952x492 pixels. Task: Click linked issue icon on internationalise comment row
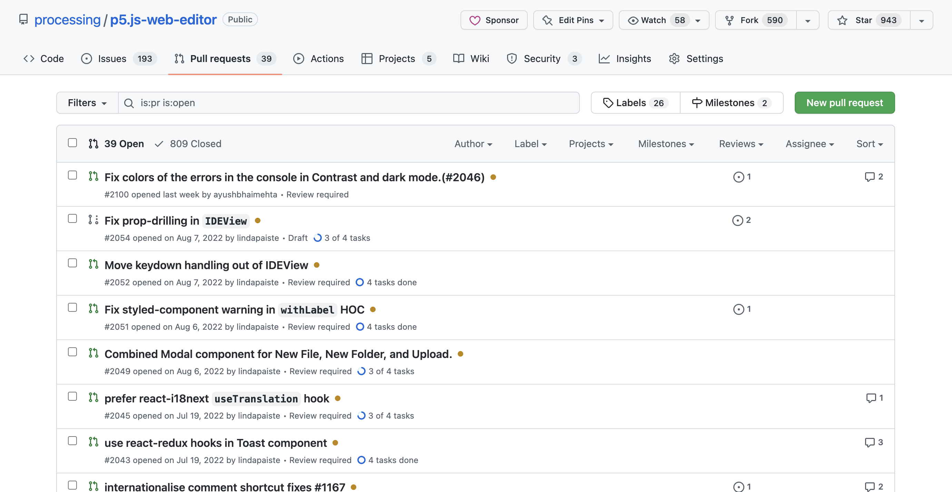click(x=738, y=486)
